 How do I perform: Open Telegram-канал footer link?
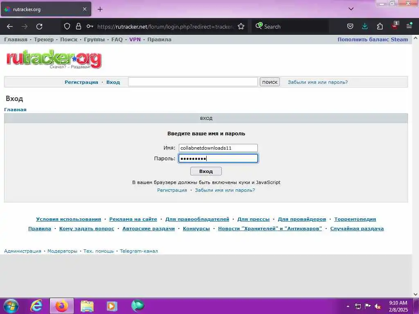(x=139, y=251)
